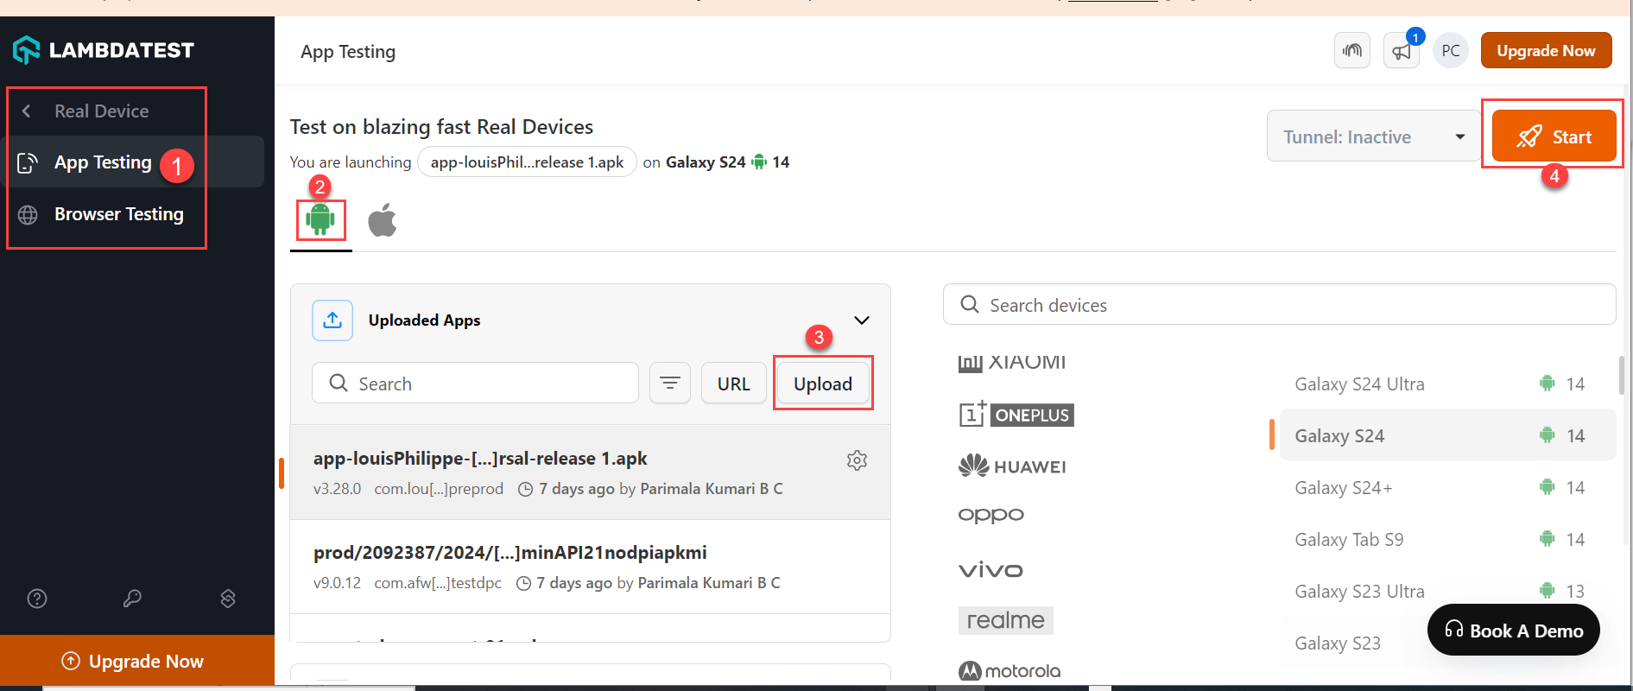Click the clock icon on louisPhilippe row
The height and width of the screenshot is (691, 1633).
coord(525,489)
